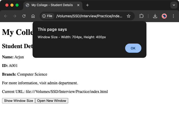Maximize the window with the green button
The image size is (179, 124).
[x=17, y=5]
